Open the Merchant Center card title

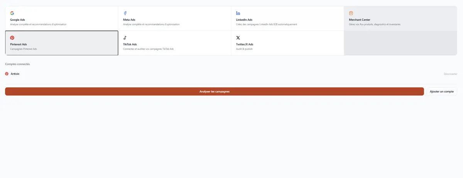point(360,20)
